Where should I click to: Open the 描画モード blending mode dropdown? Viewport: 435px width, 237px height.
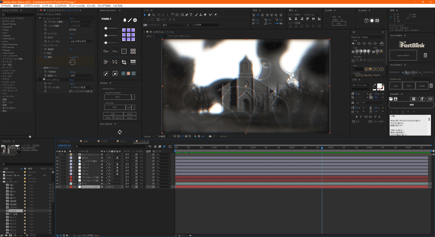point(81,75)
